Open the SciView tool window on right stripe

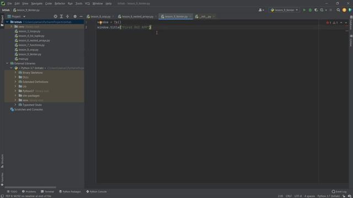tap(351, 41)
